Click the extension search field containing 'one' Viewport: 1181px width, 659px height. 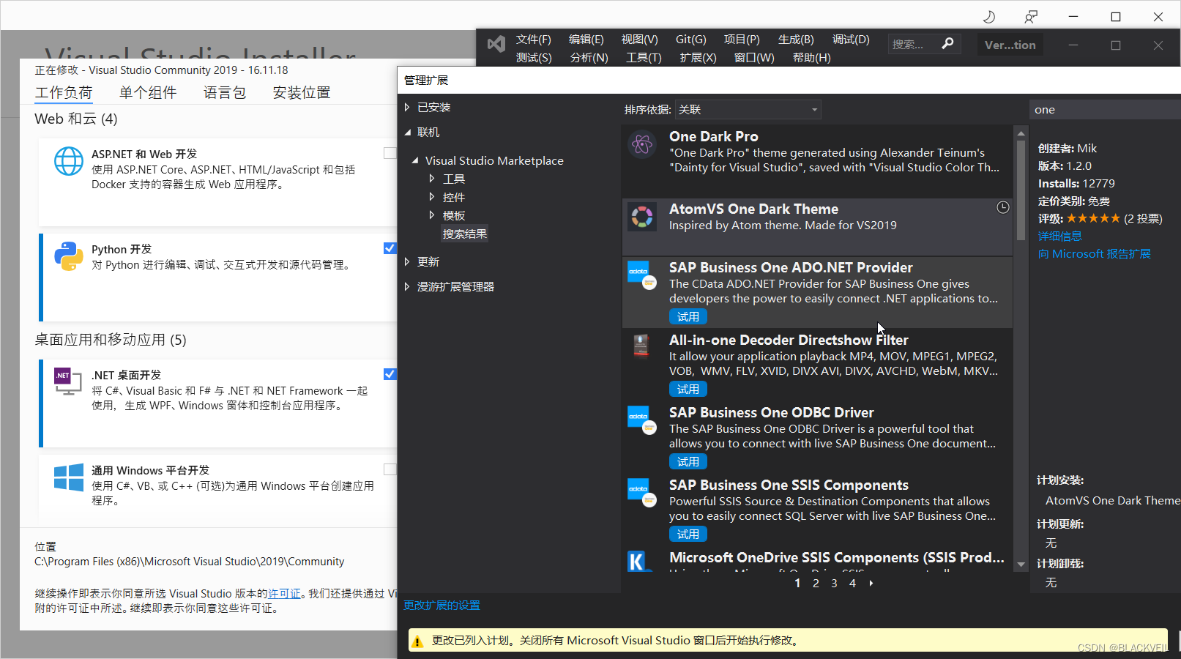click(1104, 110)
